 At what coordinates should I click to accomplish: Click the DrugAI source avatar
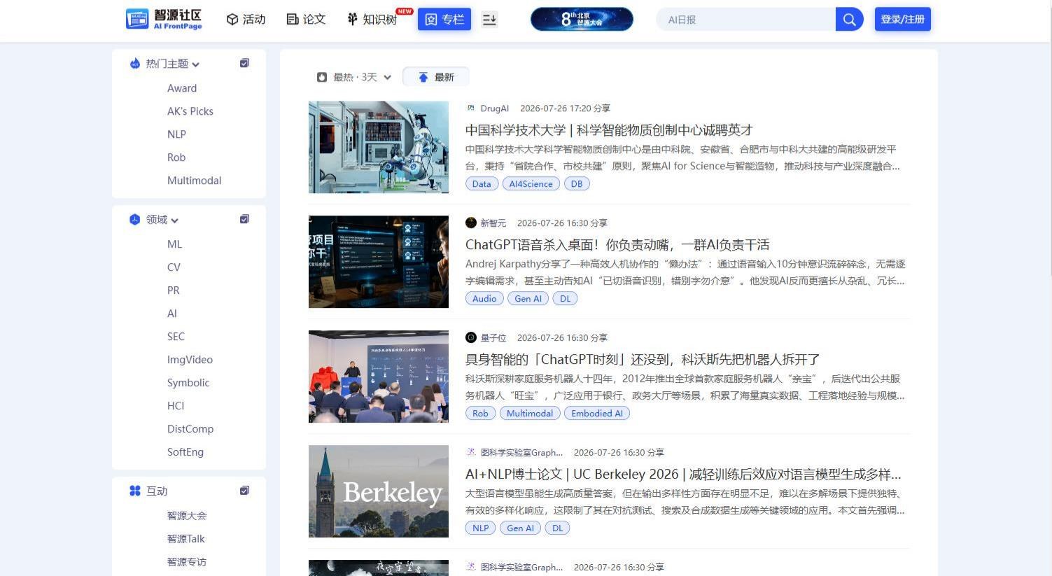click(x=471, y=108)
